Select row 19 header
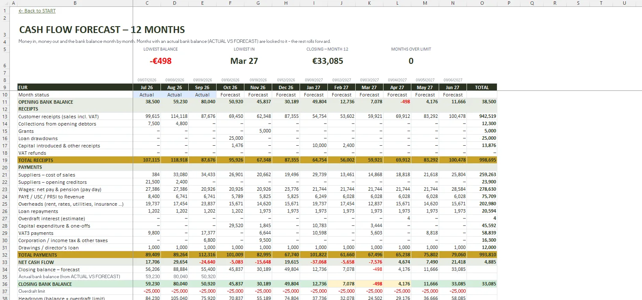 coord(4,160)
